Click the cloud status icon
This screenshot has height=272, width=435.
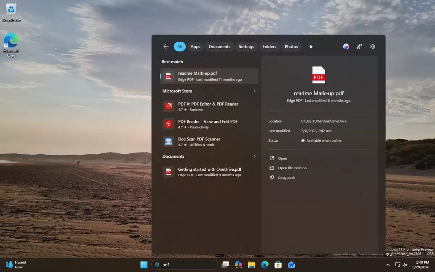click(303, 141)
